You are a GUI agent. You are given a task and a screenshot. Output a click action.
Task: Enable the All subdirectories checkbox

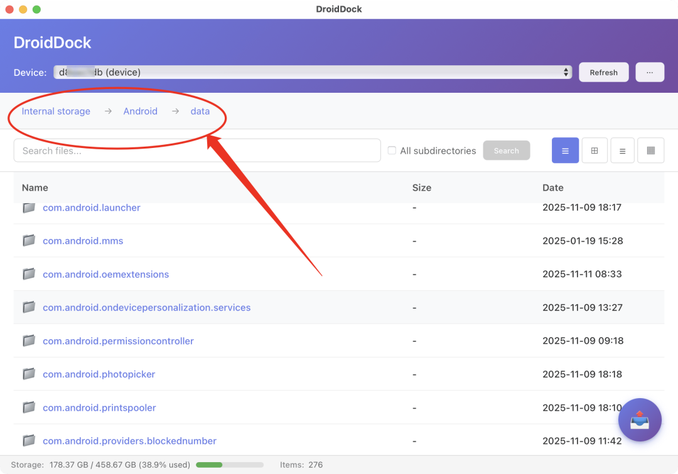392,150
